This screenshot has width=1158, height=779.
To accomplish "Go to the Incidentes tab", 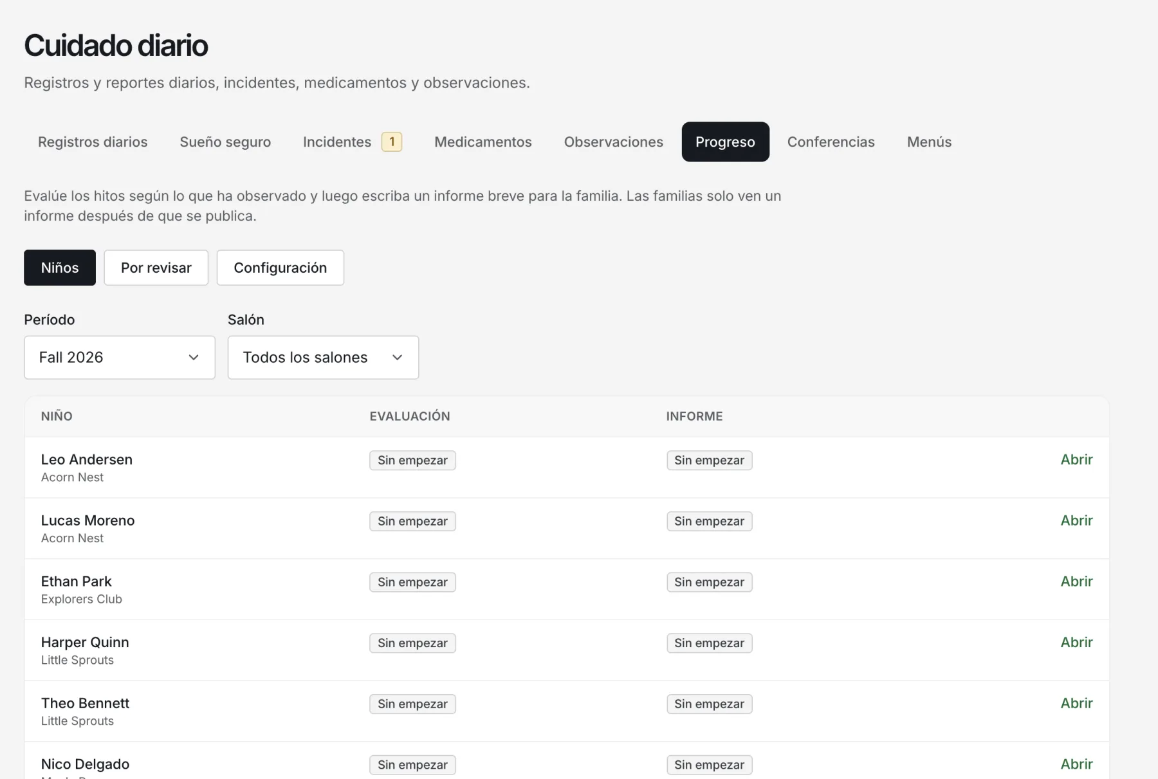I will tap(352, 142).
